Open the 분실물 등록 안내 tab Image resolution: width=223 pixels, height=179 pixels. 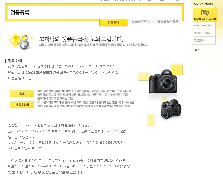click(x=168, y=22)
